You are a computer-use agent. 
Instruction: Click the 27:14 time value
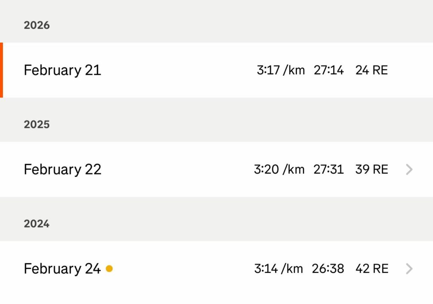point(329,70)
